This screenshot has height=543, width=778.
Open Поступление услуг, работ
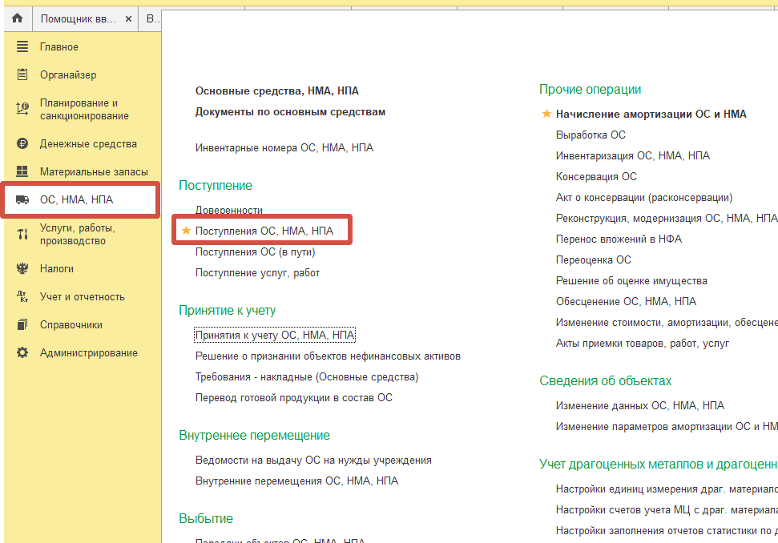coord(257,273)
